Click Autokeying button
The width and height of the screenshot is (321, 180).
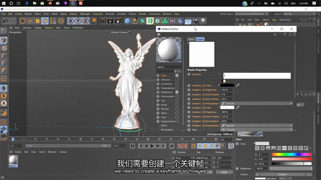(x=186, y=146)
